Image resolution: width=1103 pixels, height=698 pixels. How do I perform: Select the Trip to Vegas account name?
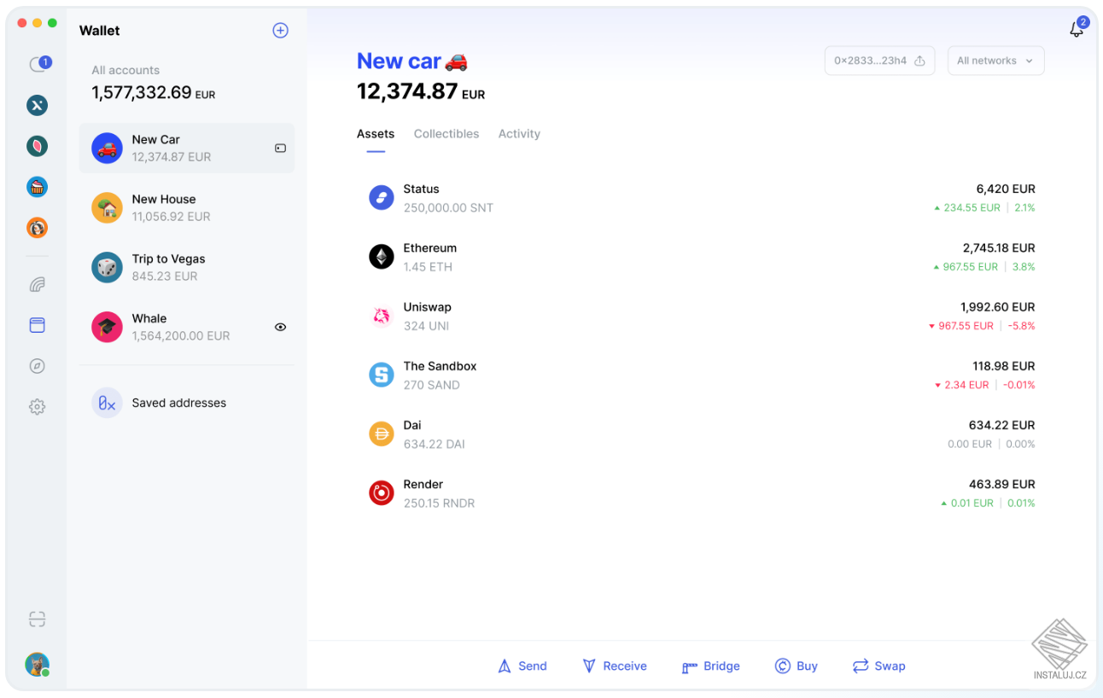169,259
